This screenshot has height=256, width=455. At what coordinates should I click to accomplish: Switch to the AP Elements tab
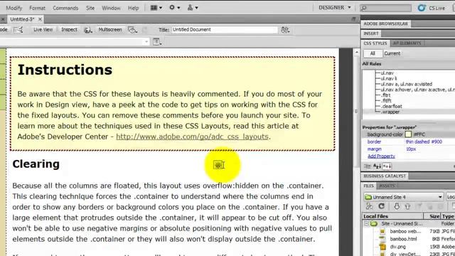point(407,43)
